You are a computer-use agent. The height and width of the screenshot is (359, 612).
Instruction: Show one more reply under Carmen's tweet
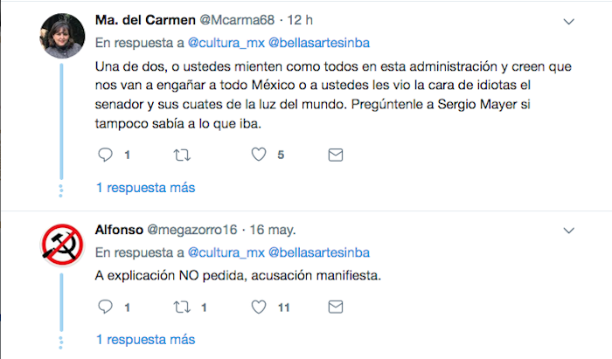(145, 188)
